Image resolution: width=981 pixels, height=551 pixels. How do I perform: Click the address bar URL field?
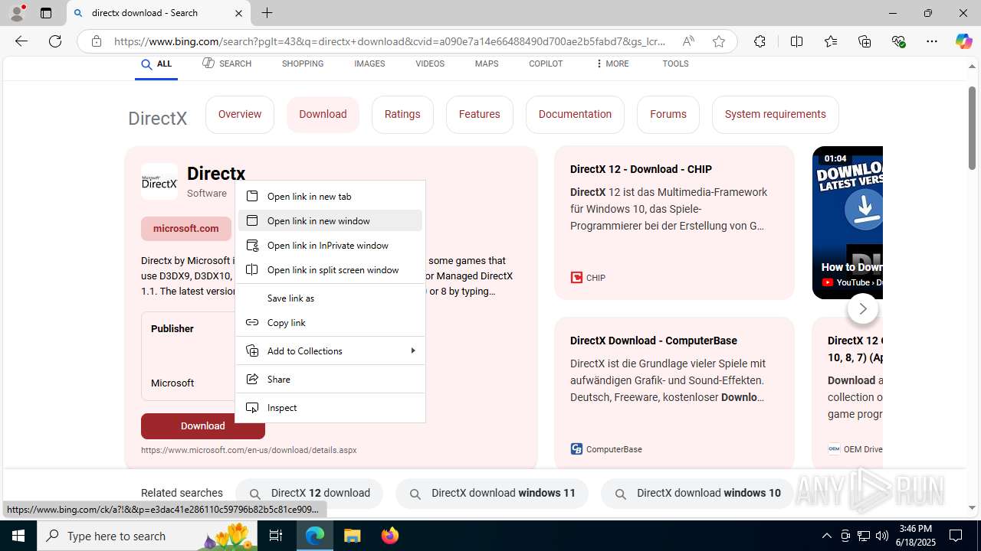[x=391, y=41]
